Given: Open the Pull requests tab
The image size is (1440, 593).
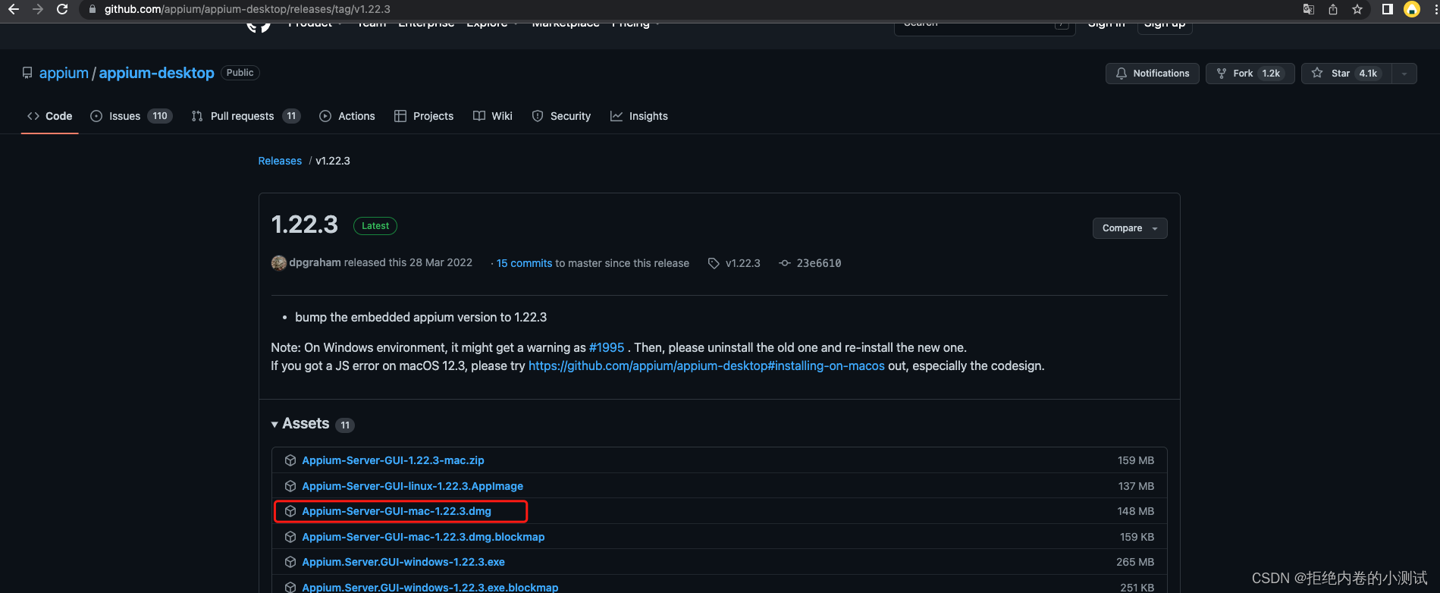Looking at the screenshot, I should pos(246,116).
